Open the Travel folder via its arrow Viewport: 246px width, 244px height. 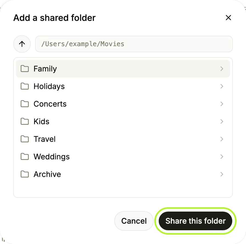222,139
